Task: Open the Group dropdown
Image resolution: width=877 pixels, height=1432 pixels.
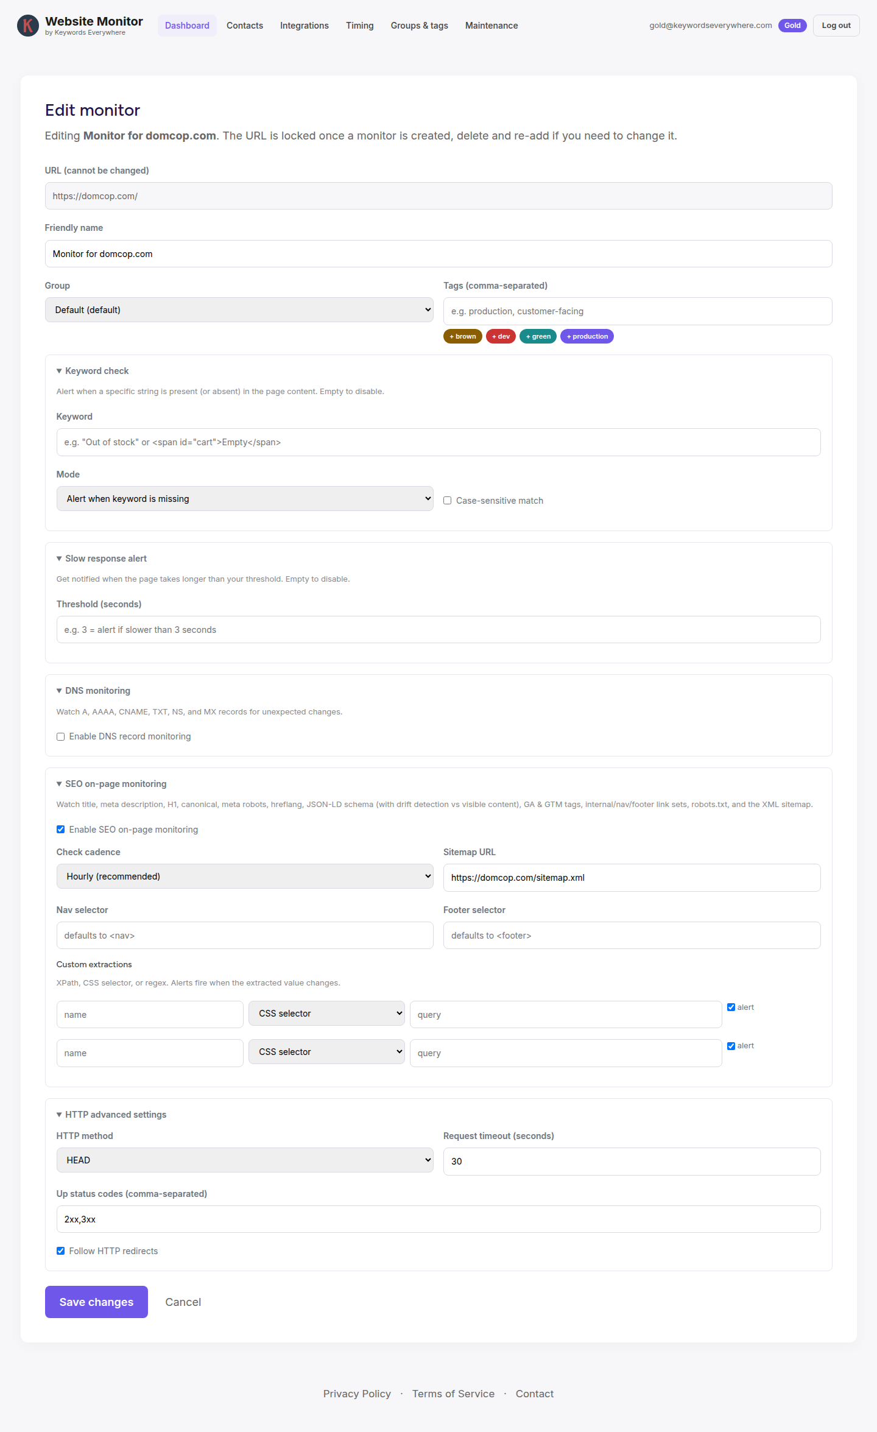Action: (x=239, y=310)
